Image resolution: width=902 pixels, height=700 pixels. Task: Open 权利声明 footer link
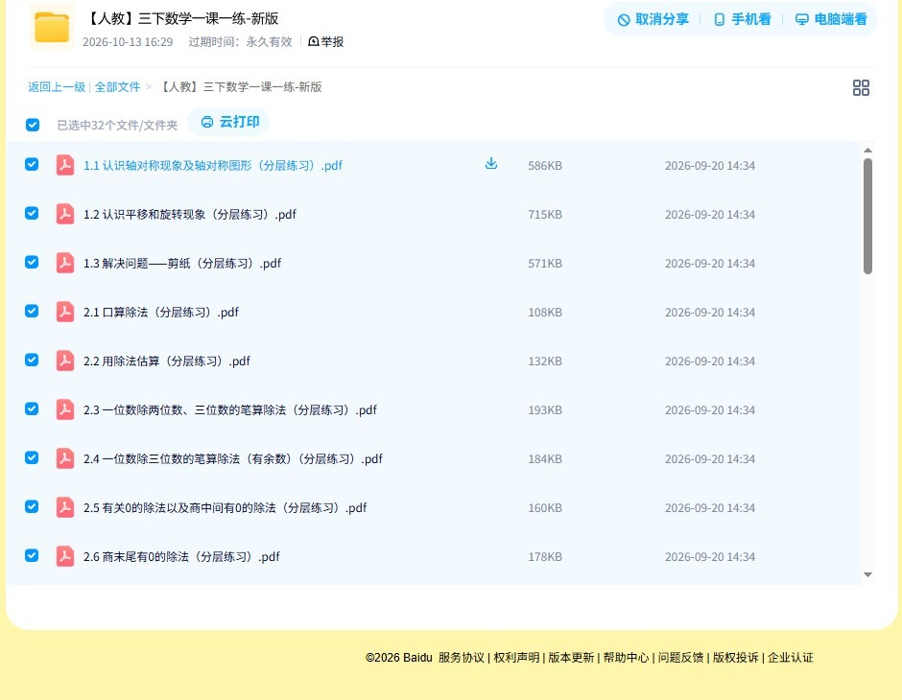click(516, 658)
